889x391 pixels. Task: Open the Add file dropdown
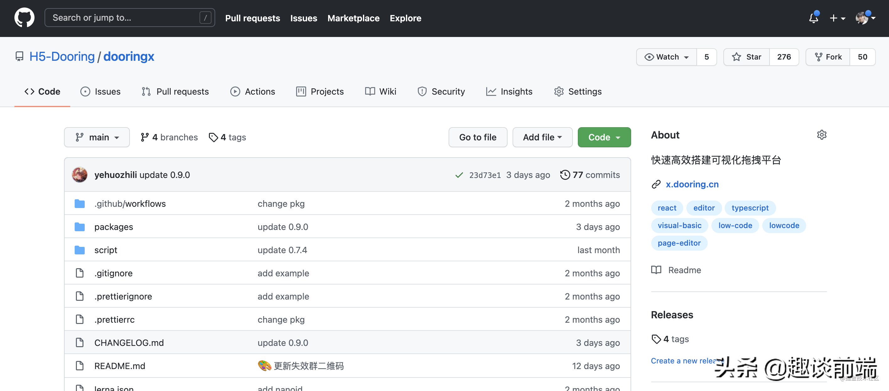click(542, 137)
